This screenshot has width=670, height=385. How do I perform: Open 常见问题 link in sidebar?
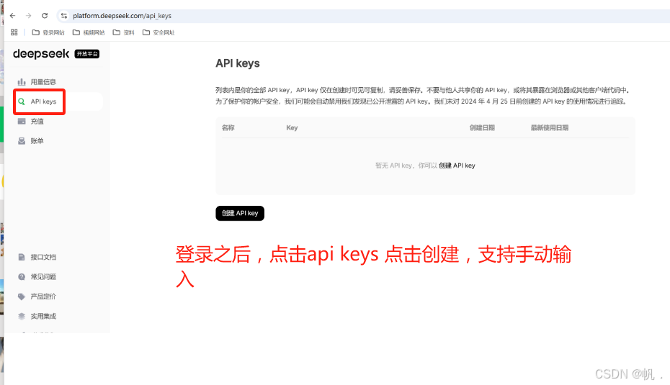coord(43,276)
